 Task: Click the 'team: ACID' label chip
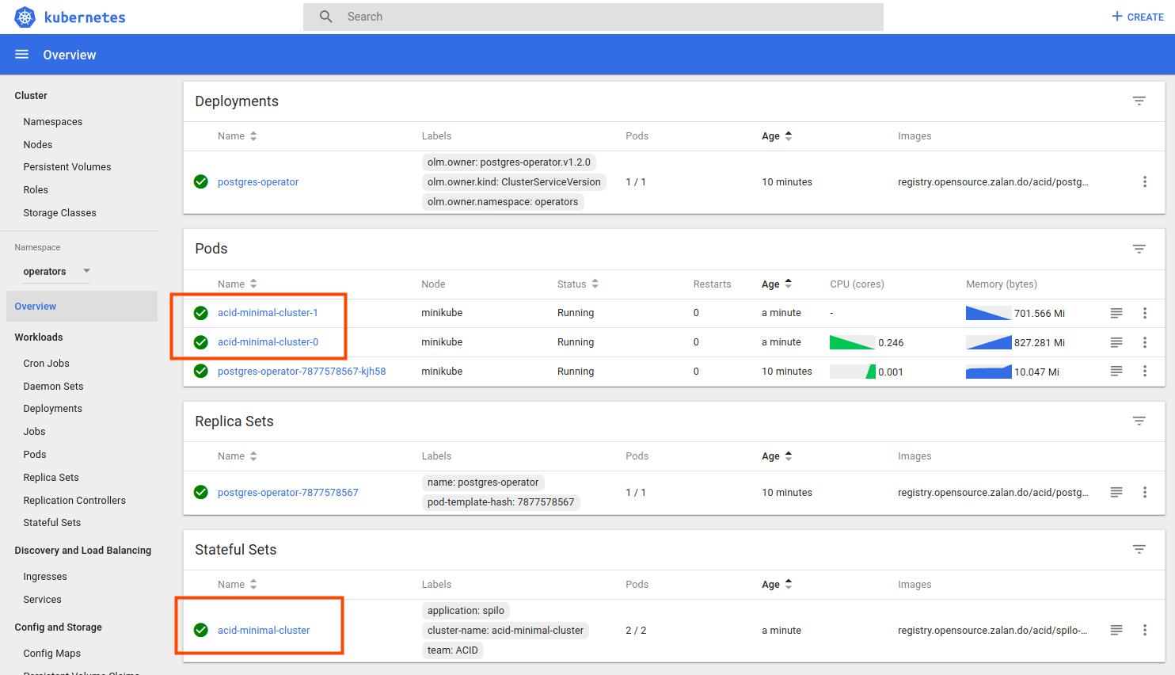(453, 650)
